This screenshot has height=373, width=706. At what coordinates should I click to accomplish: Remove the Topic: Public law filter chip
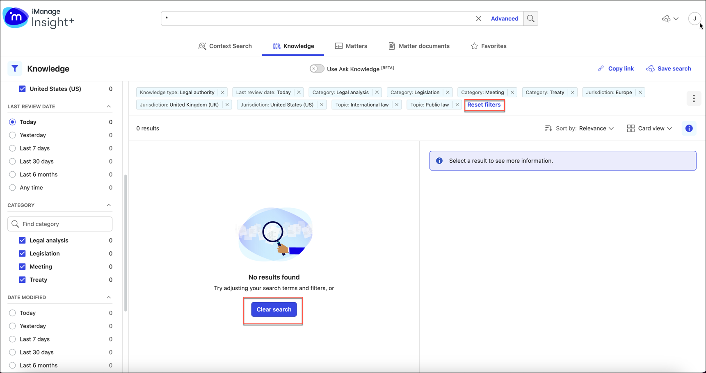(457, 105)
